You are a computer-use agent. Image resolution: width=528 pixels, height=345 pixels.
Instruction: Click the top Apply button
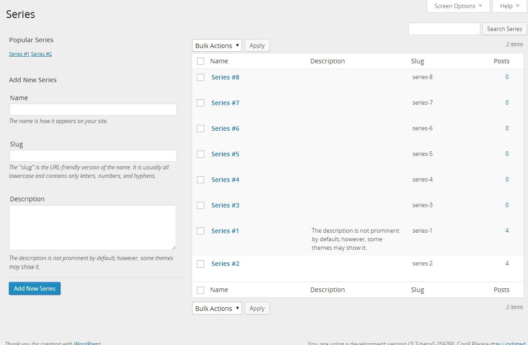pos(257,45)
